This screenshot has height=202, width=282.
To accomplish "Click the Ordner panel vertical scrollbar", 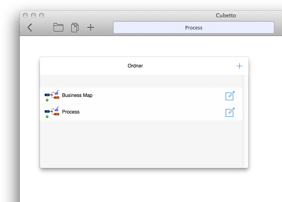I will (x=245, y=120).
